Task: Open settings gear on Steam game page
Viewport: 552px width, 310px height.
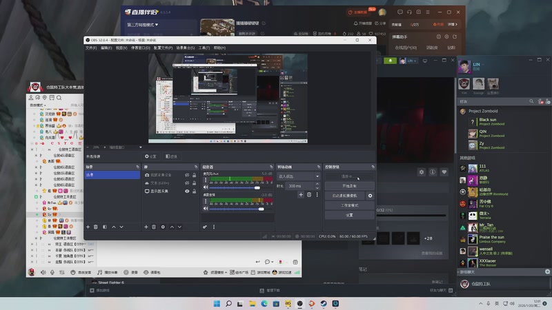Action: pos(422,172)
